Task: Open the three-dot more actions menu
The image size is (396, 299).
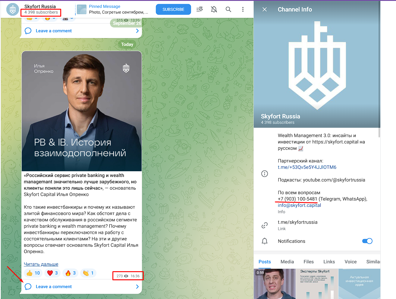Action: (243, 9)
